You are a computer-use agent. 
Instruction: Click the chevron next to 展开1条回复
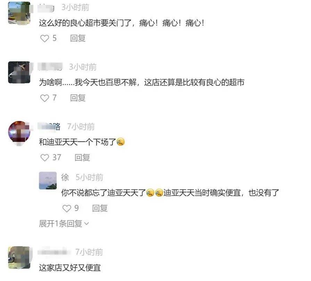87,224
